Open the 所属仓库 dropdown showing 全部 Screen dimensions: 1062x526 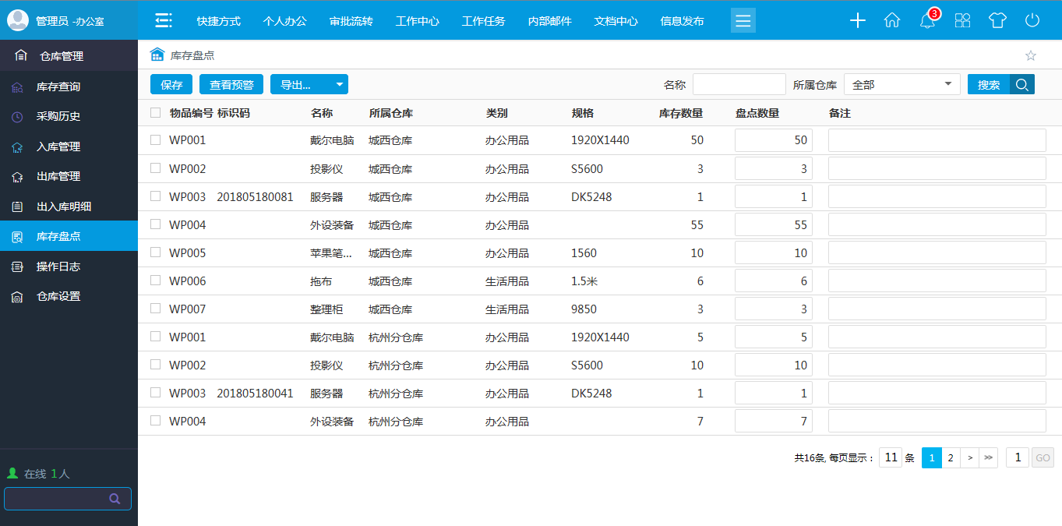coord(901,83)
